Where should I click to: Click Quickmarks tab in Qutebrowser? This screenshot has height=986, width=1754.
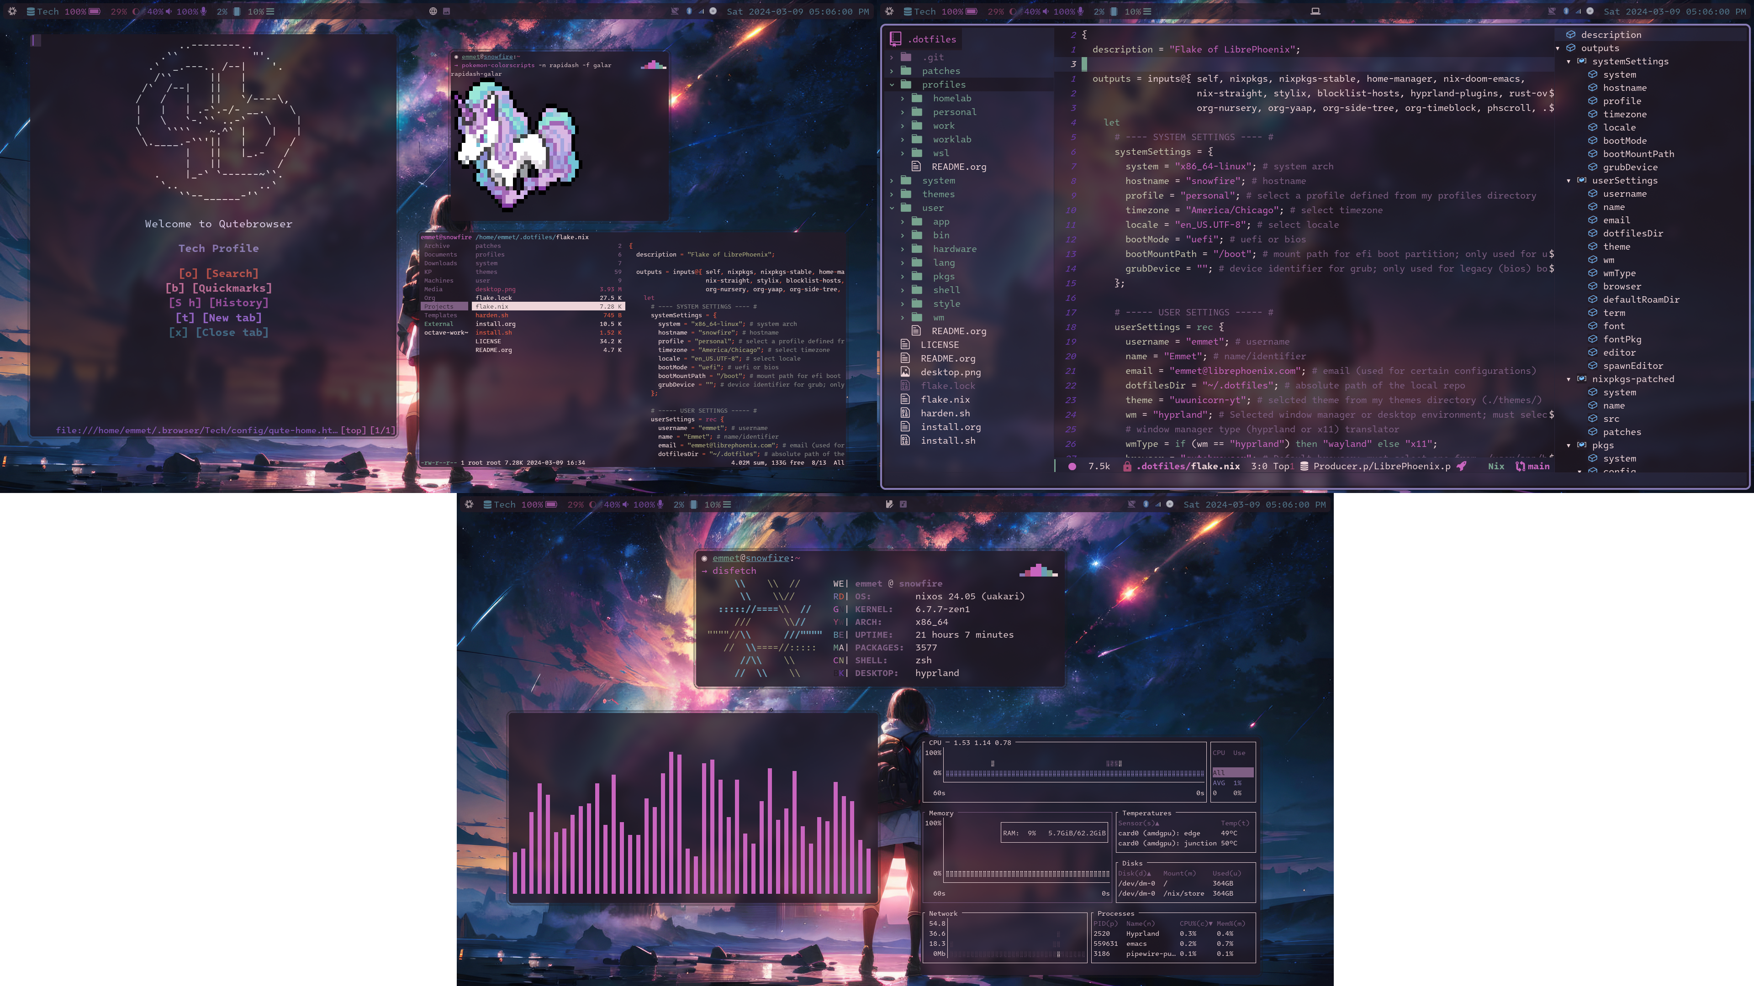pos(218,287)
